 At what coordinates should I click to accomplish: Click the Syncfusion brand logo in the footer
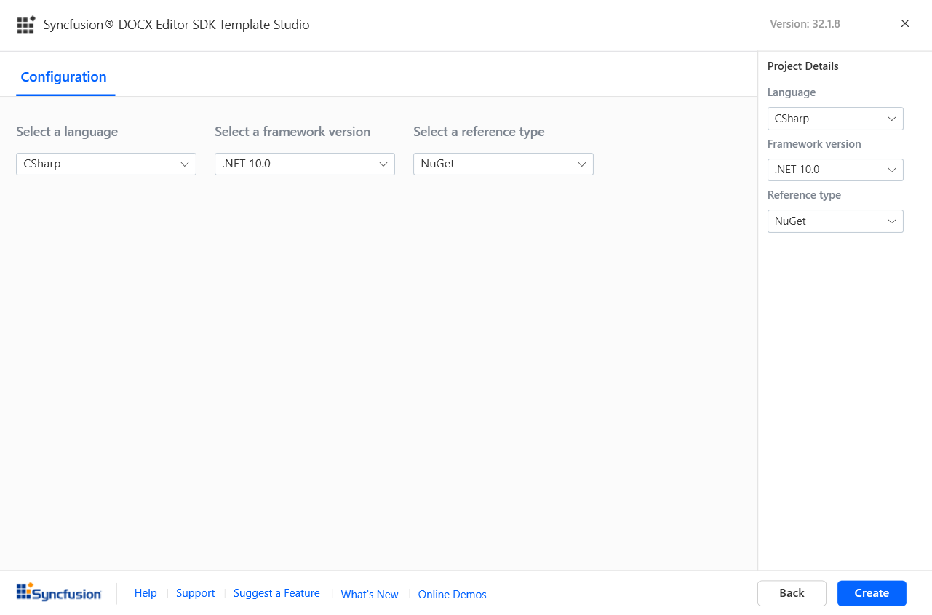click(59, 593)
